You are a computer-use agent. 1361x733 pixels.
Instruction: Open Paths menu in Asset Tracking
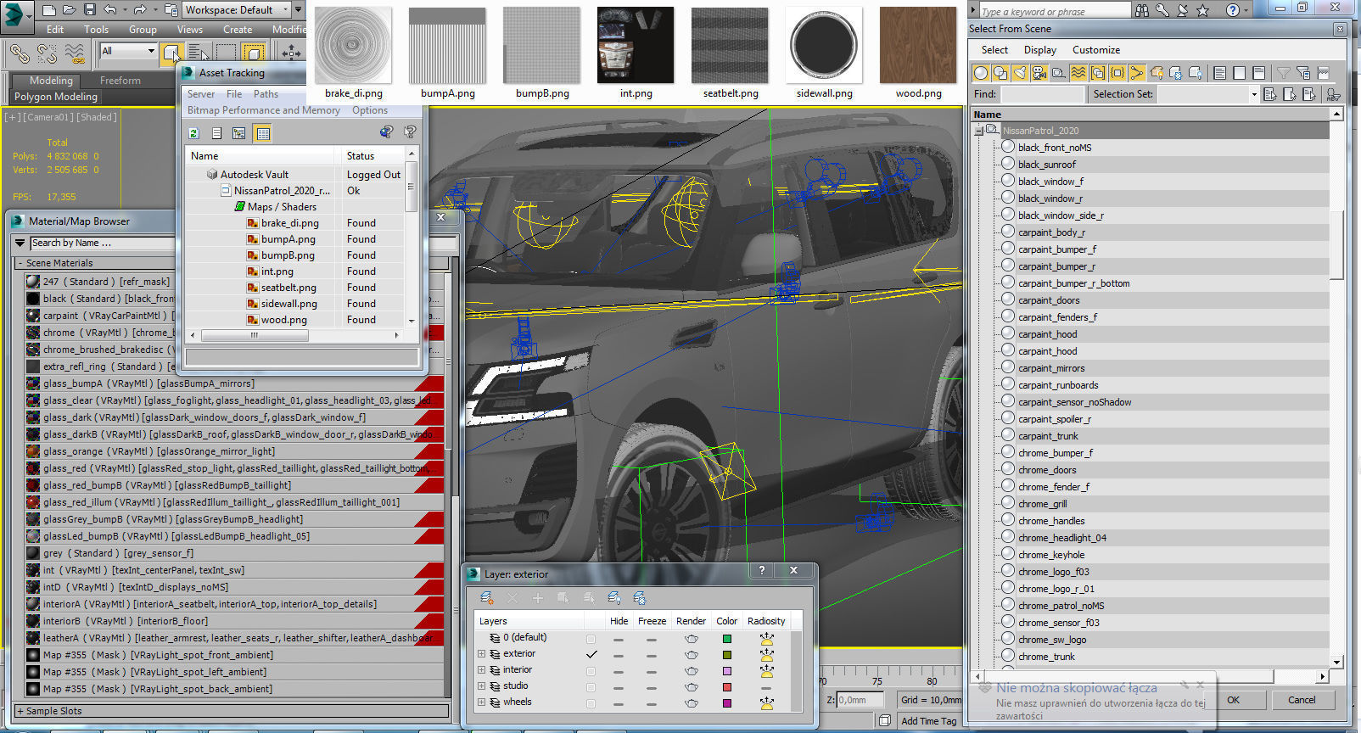266,94
